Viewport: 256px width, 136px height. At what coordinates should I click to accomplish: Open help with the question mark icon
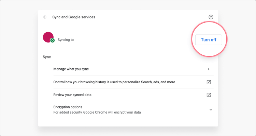click(x=211, y=17)
